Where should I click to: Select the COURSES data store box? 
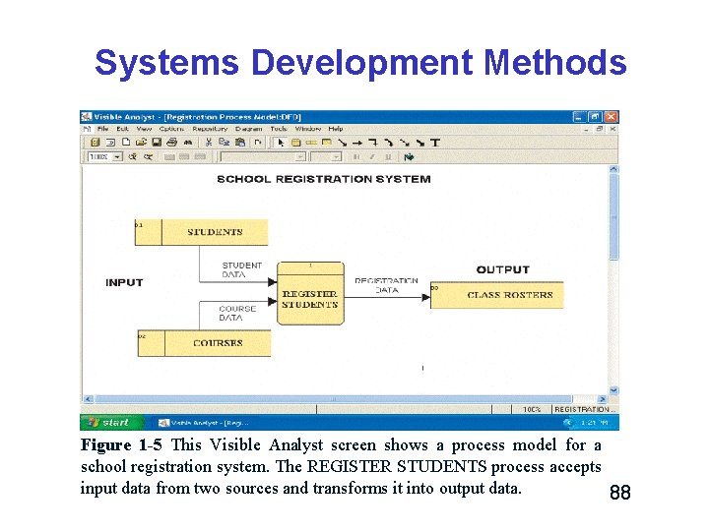coord(205,343)
